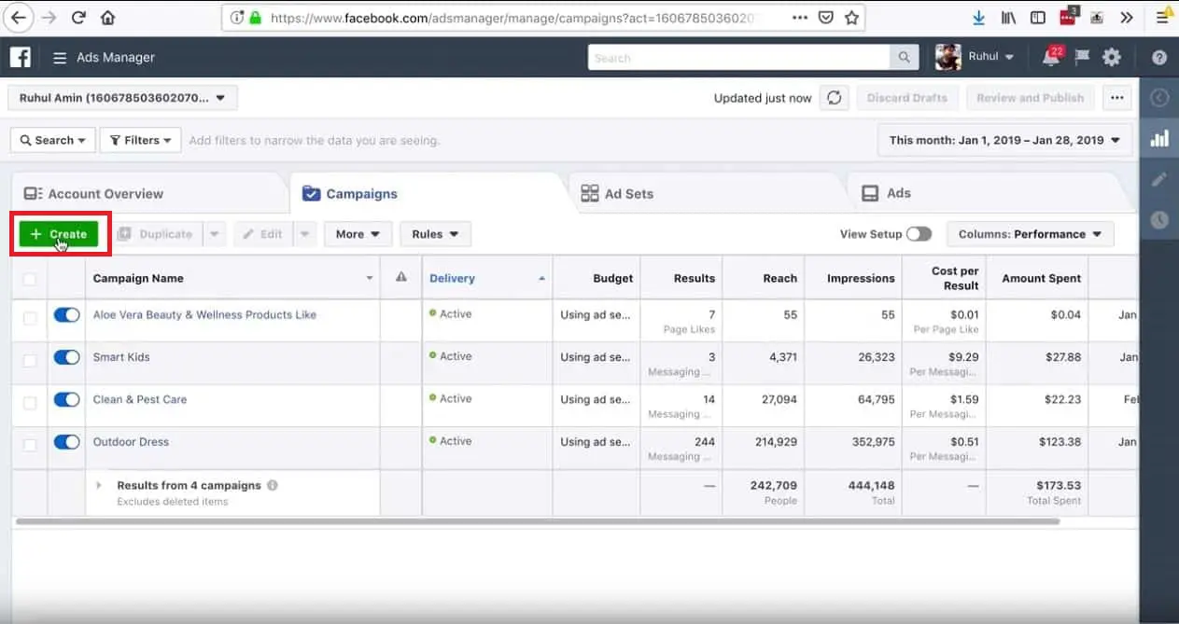This screenshot has width=1179, height=624.
Task: Open the Firefox hamburger menu
Action: tap(1162, 17)
